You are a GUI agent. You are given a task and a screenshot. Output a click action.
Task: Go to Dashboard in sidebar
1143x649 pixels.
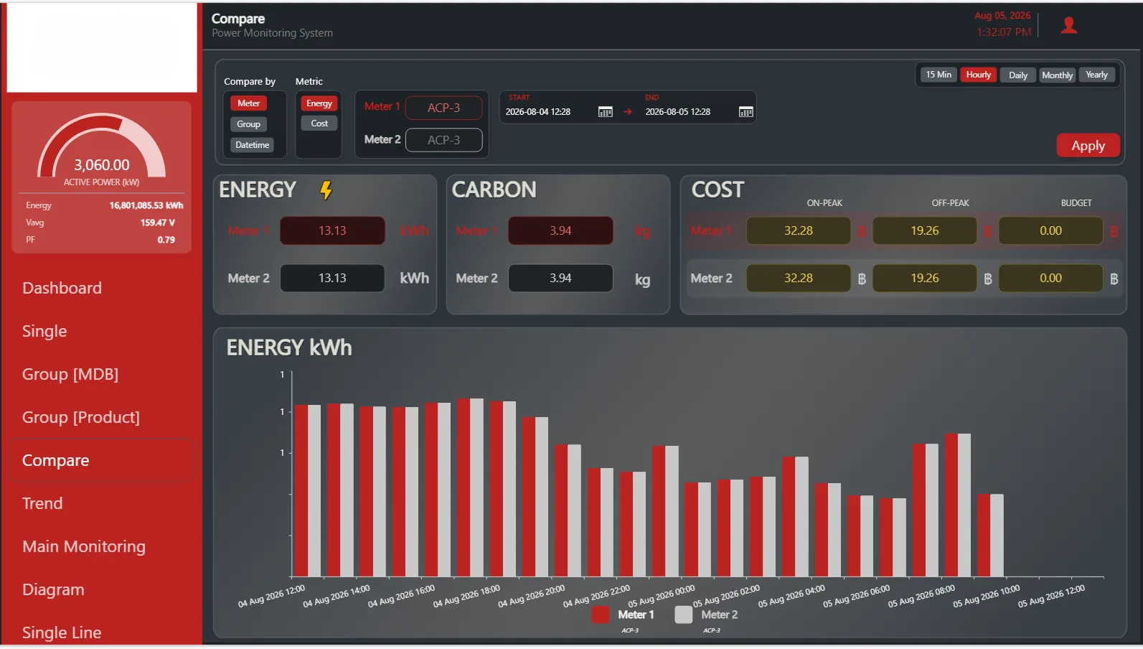pyautogui.click(x=62, y=288)
